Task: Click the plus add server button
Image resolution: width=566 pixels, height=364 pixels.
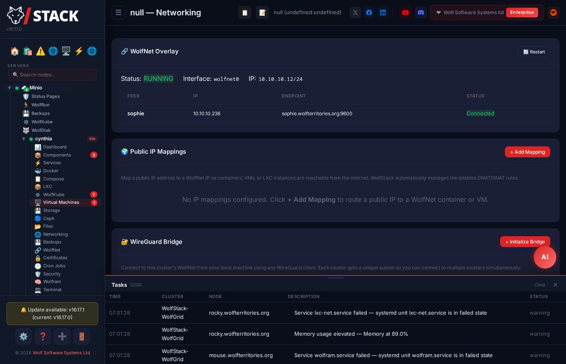Action: click(62, 336)
